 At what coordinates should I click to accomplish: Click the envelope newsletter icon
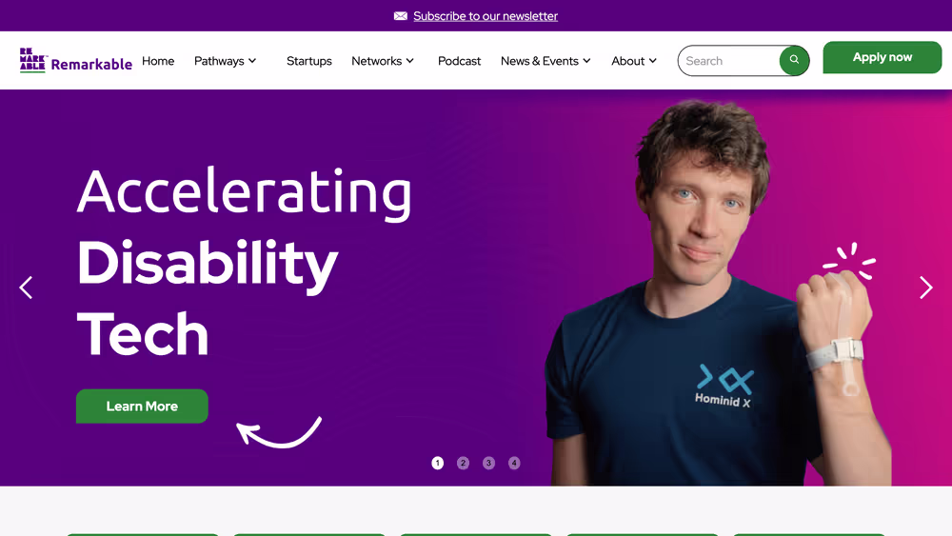coord(400,16)
